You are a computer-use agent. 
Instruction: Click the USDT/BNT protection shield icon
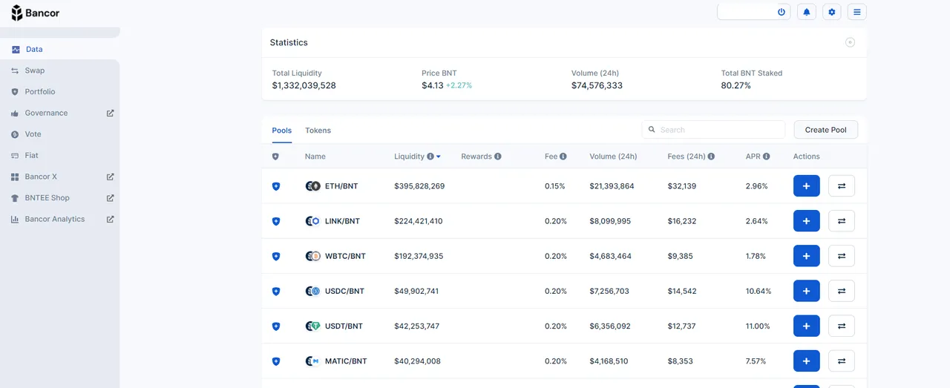[x=276, y=326]
